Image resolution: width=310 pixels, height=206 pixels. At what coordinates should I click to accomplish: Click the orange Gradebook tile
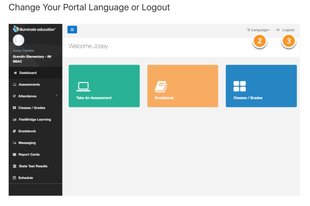[183, 86]
